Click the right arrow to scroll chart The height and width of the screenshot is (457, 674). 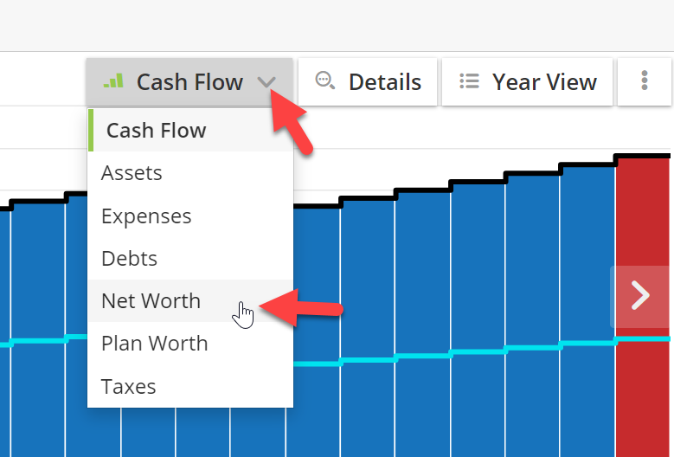click(640, 295)
